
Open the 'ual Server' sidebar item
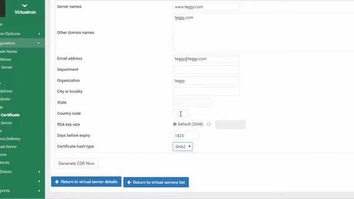click(8, 146)
